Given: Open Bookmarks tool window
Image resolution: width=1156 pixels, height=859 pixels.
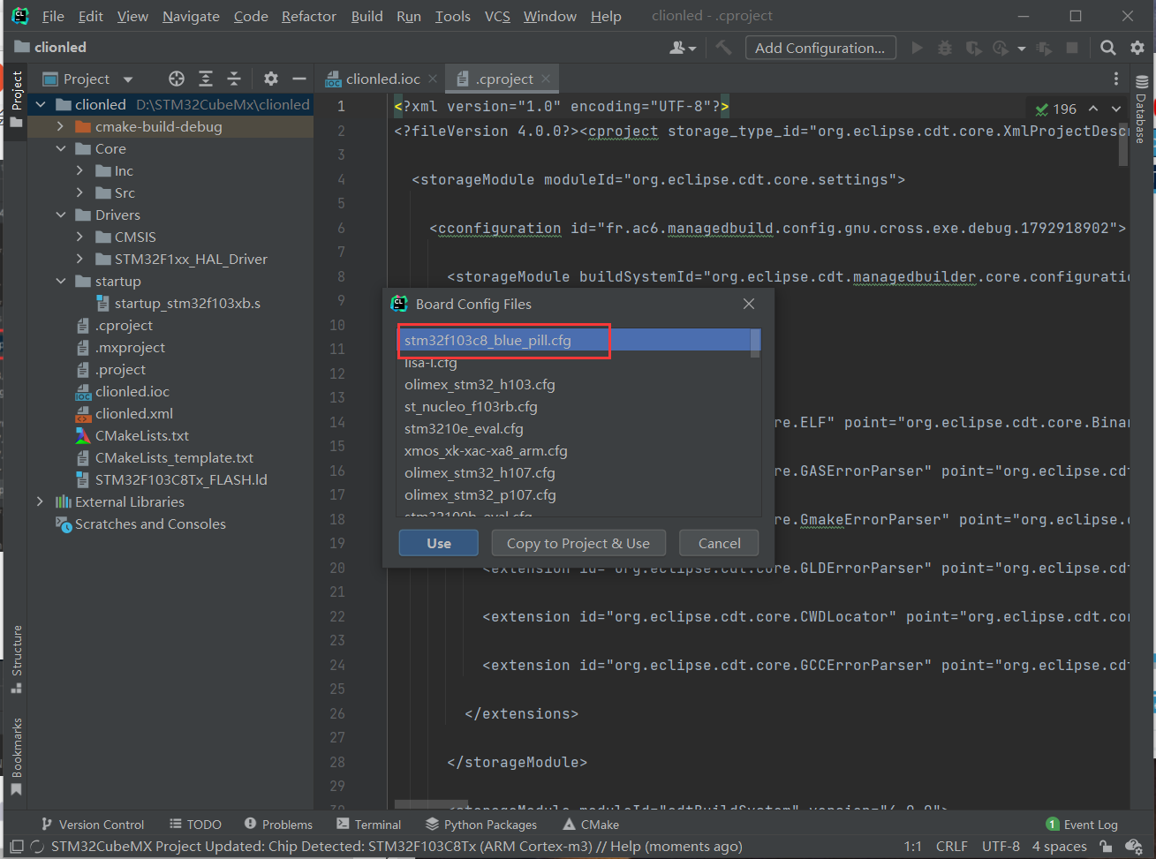Looking at the screenshot, I should click(x=16, y=757).
